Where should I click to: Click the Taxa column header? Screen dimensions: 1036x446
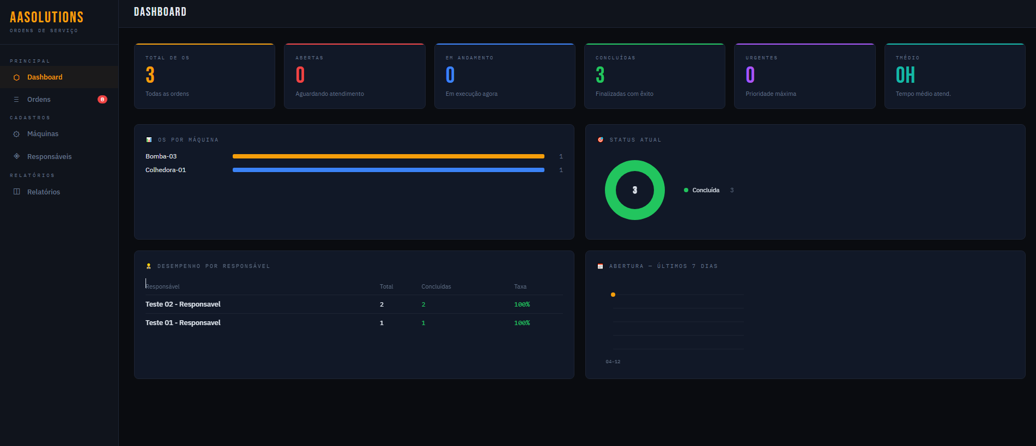pyautogui.click(x=520, y=286)
